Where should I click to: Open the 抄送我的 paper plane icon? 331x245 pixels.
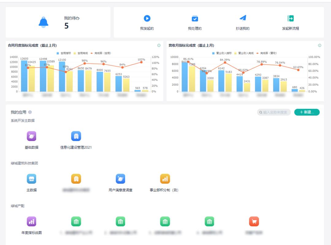pyautogui.click(x=243, y=18)
